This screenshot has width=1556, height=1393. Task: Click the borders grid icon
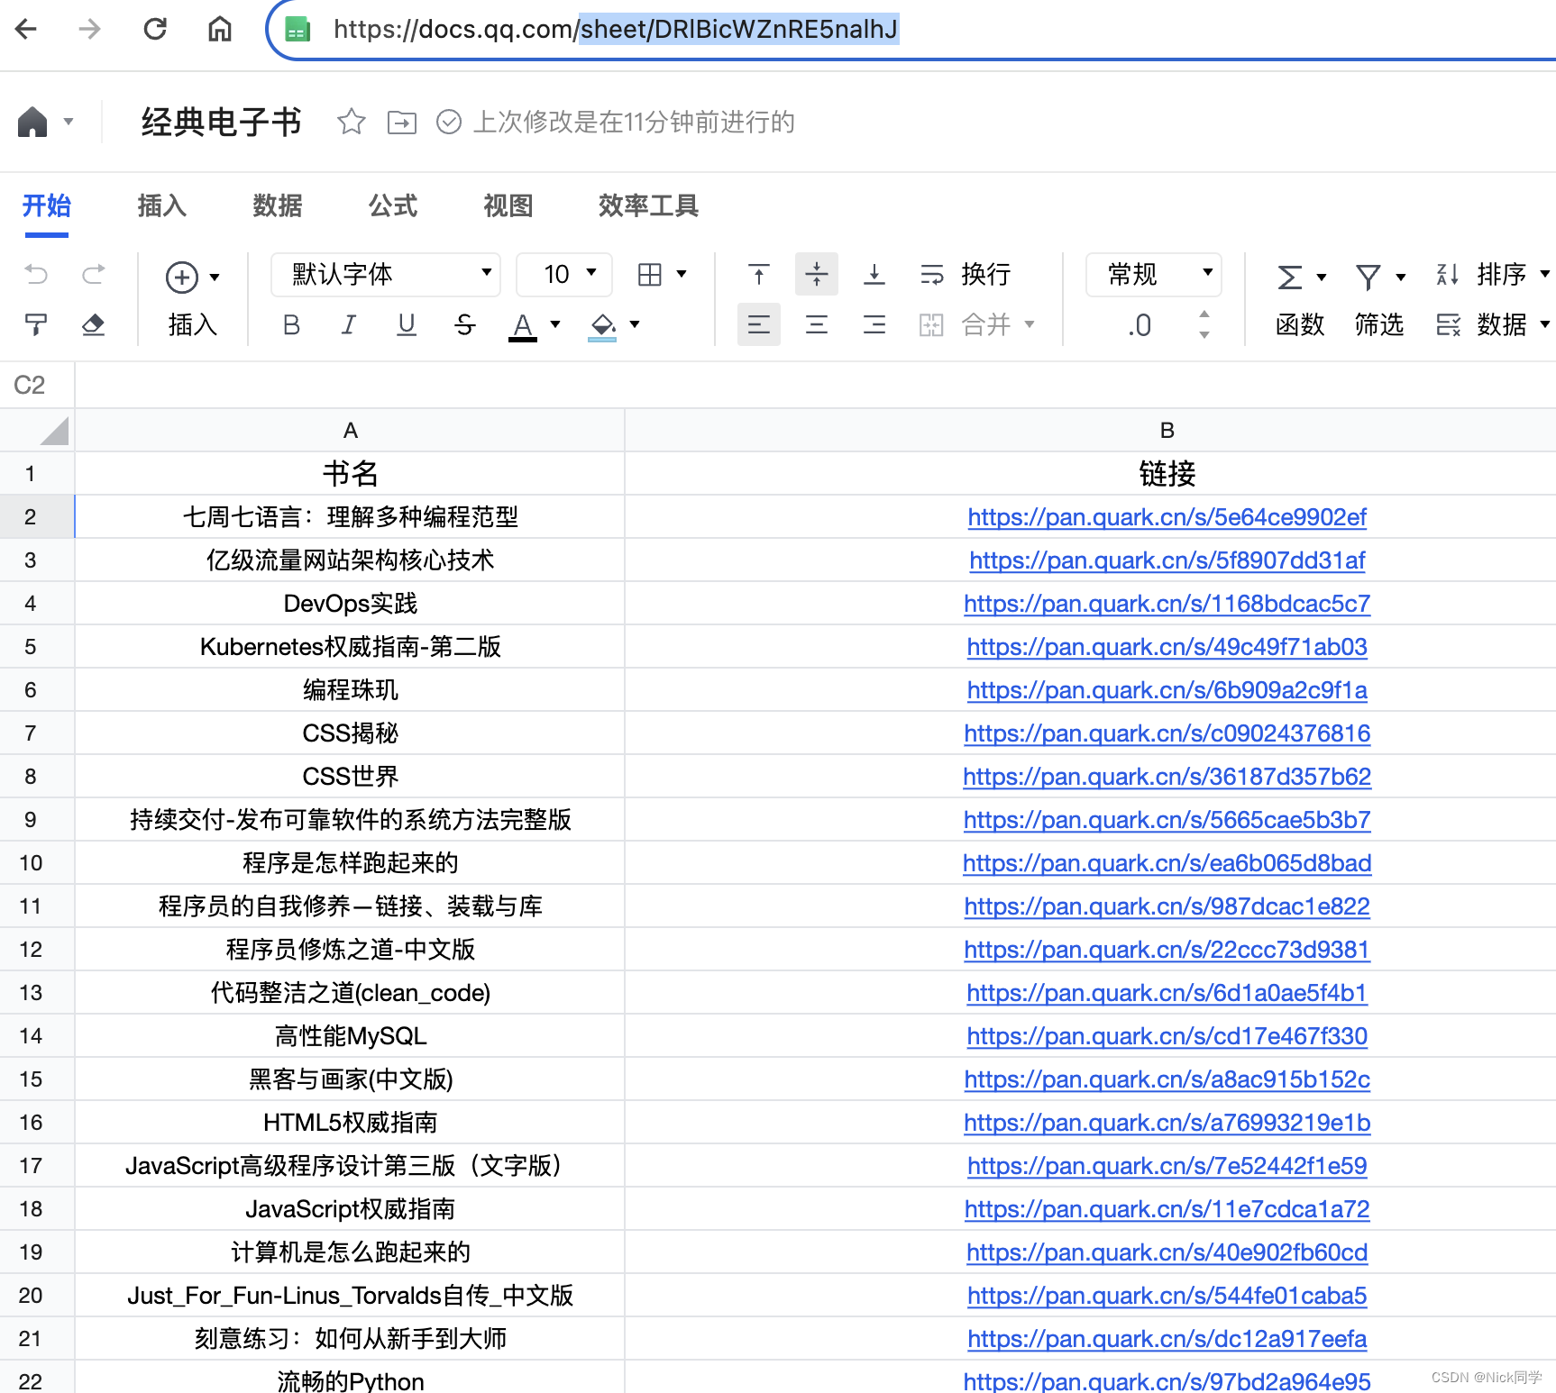(650, 274)
